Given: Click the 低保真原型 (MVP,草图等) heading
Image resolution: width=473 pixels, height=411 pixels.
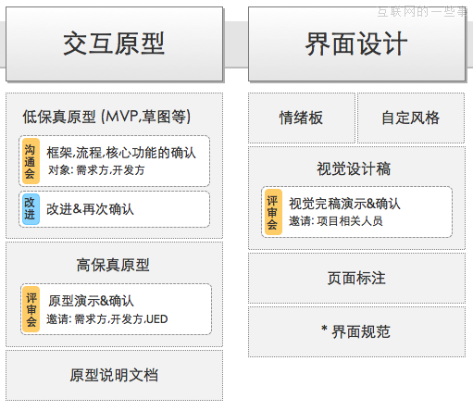Looking at the screenshot, I should coord(106,117).
